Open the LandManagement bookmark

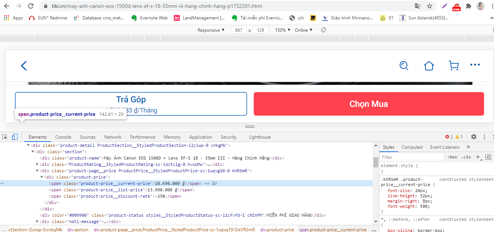[x=199, y=18]
